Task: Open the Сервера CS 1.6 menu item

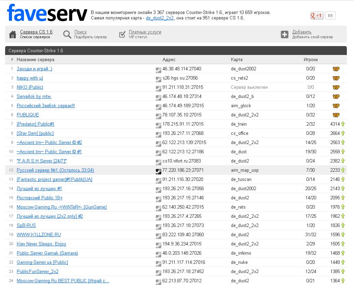Action: coord(36,32)
